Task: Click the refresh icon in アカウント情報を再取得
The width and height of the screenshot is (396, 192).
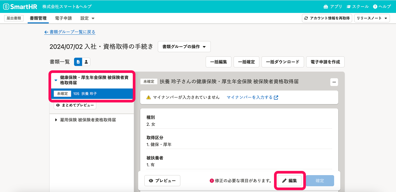Action: click(x=306, y=18)
